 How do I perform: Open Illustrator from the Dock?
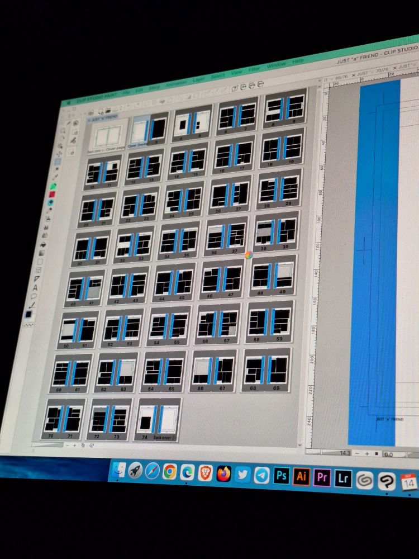(x=302, y=477)
